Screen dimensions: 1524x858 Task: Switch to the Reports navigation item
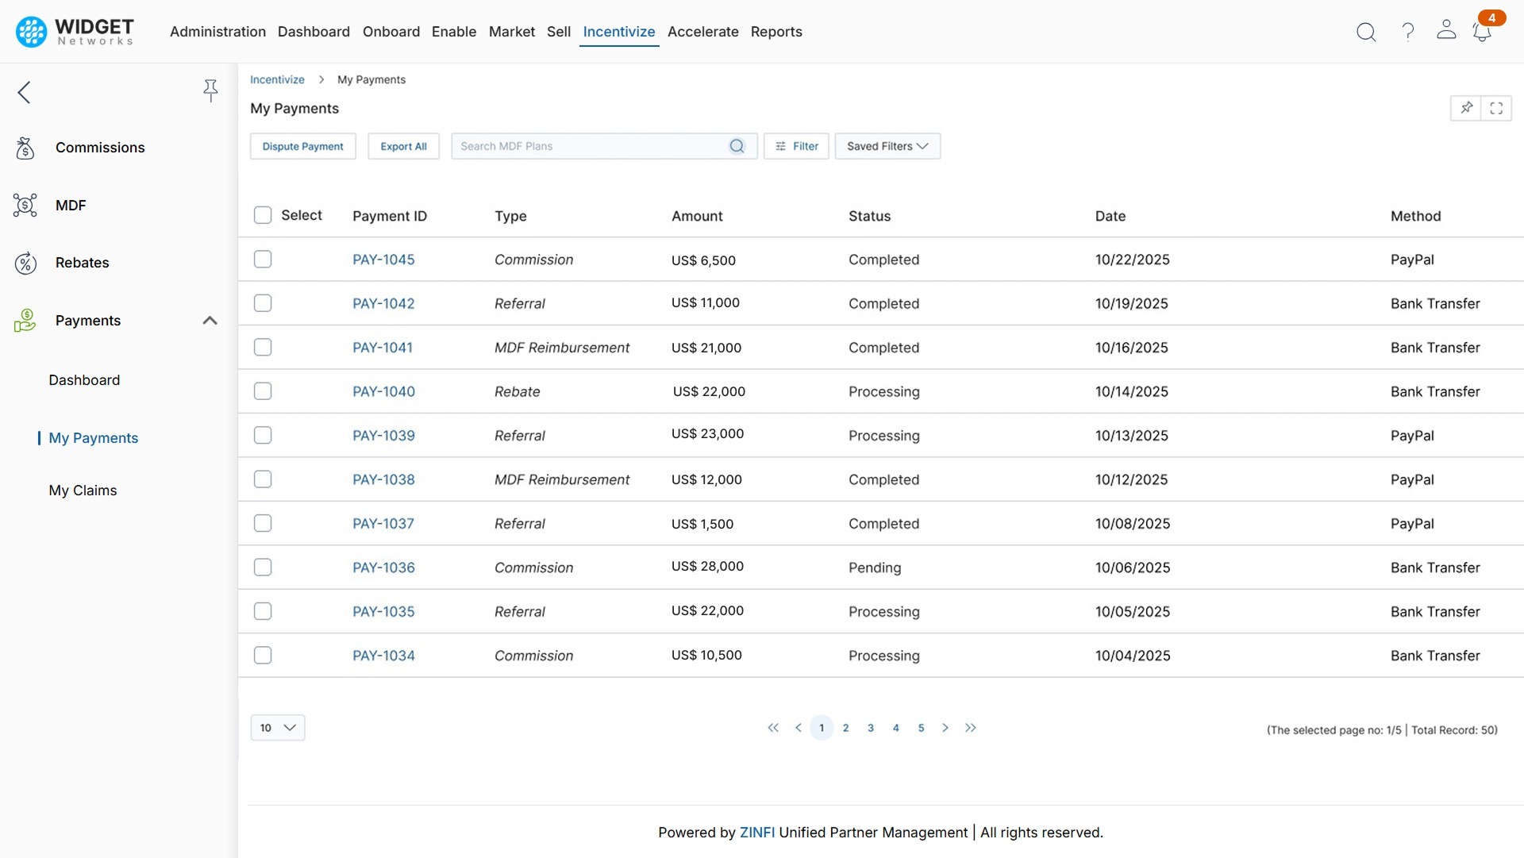(x=776, y=32)
